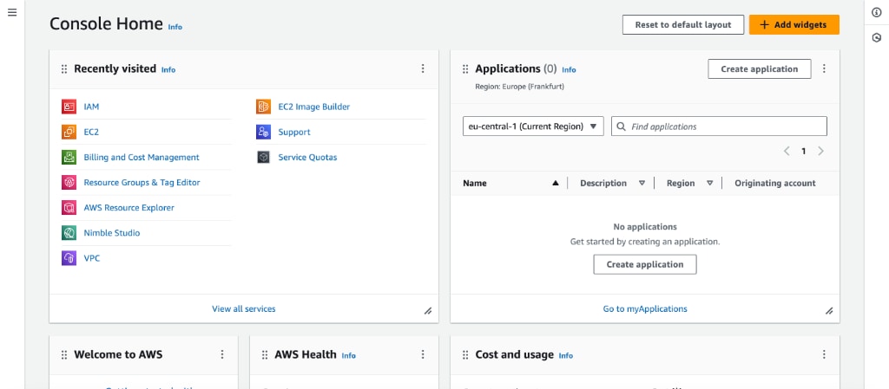Focus the Find applications search field
This screenshot has width=889, height=389.
click(719, 126)
